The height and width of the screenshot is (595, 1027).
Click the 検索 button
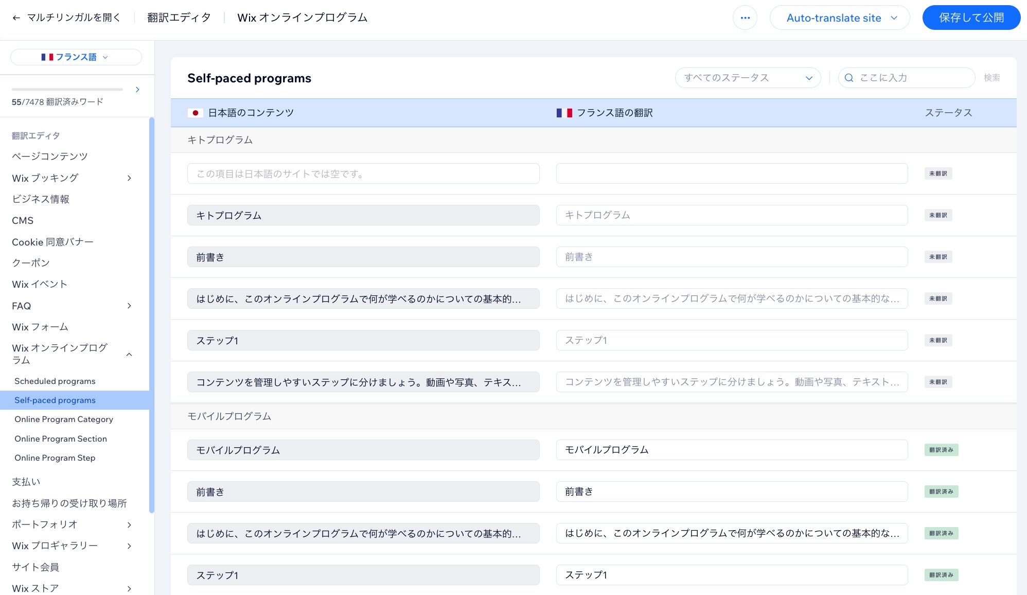[991, 78]
